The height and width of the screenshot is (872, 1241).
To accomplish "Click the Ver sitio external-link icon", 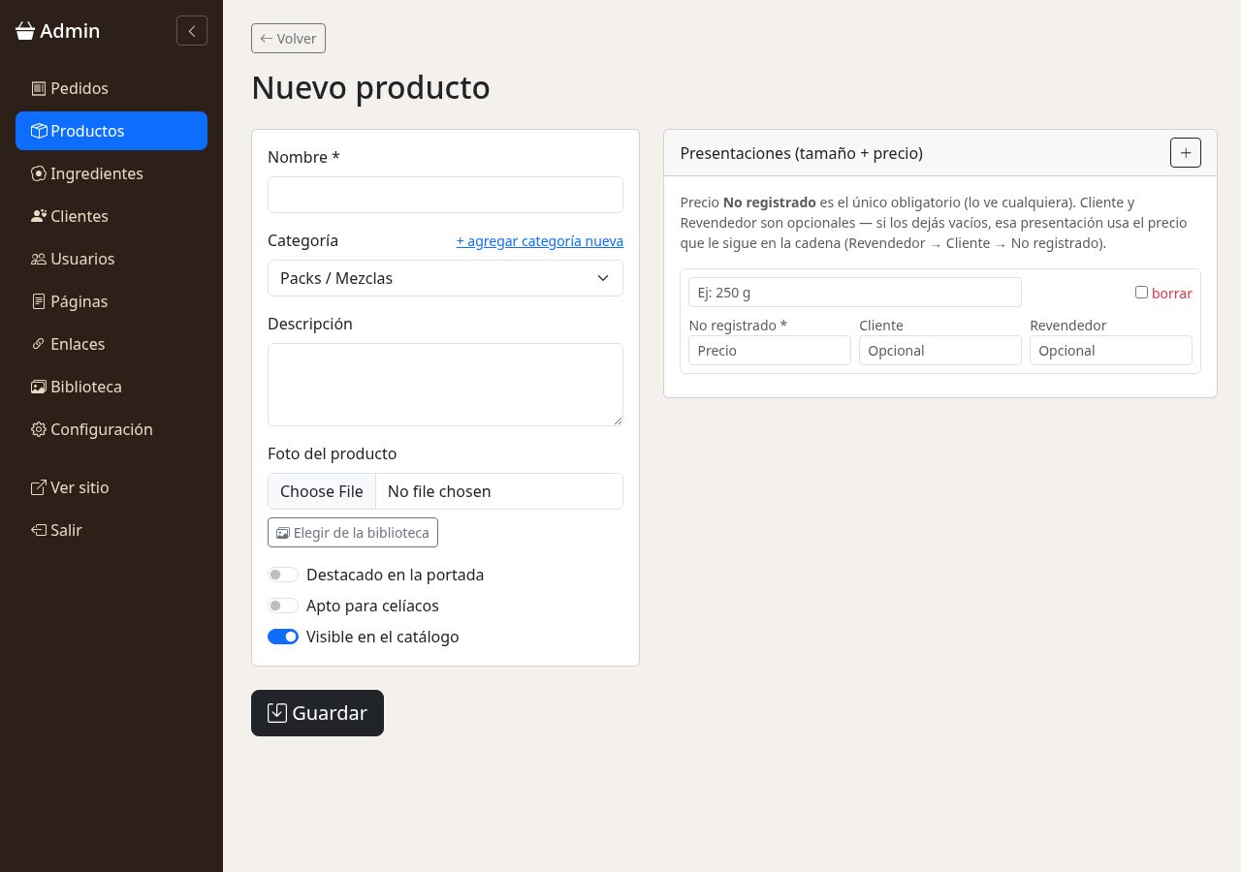I will coord(39,487).
